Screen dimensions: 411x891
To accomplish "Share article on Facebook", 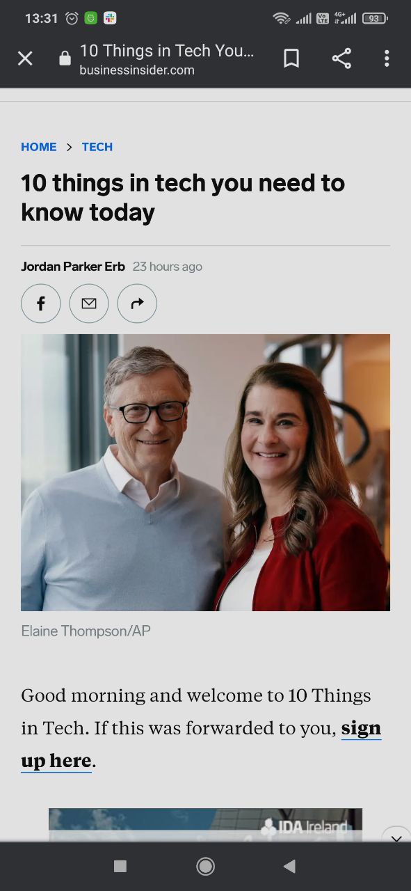I will 41,303.
